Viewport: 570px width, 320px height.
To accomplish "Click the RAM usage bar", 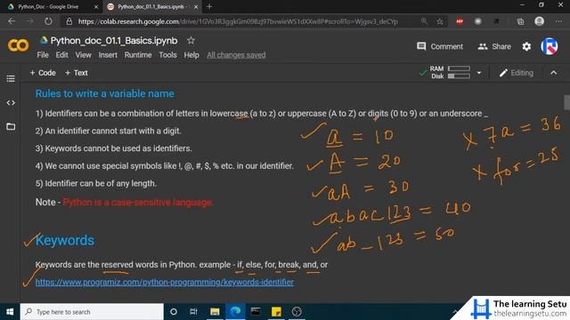I will 459,68.
